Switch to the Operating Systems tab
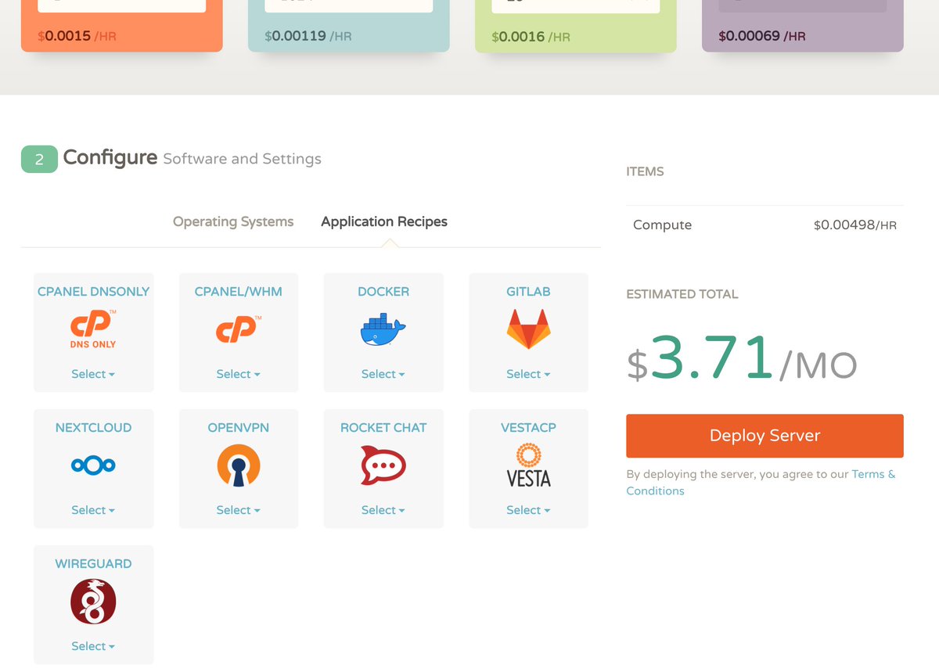The height and width of the screenshot is (672, 939). [233, 221]
